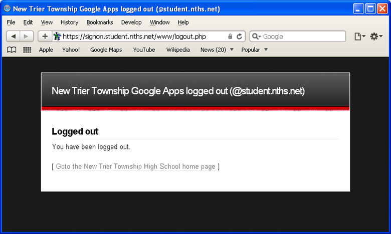Image resolution: width=391 pixels, height=234 pixels.
Task: Add bookmark with the plus button
Action: point(45,37)
